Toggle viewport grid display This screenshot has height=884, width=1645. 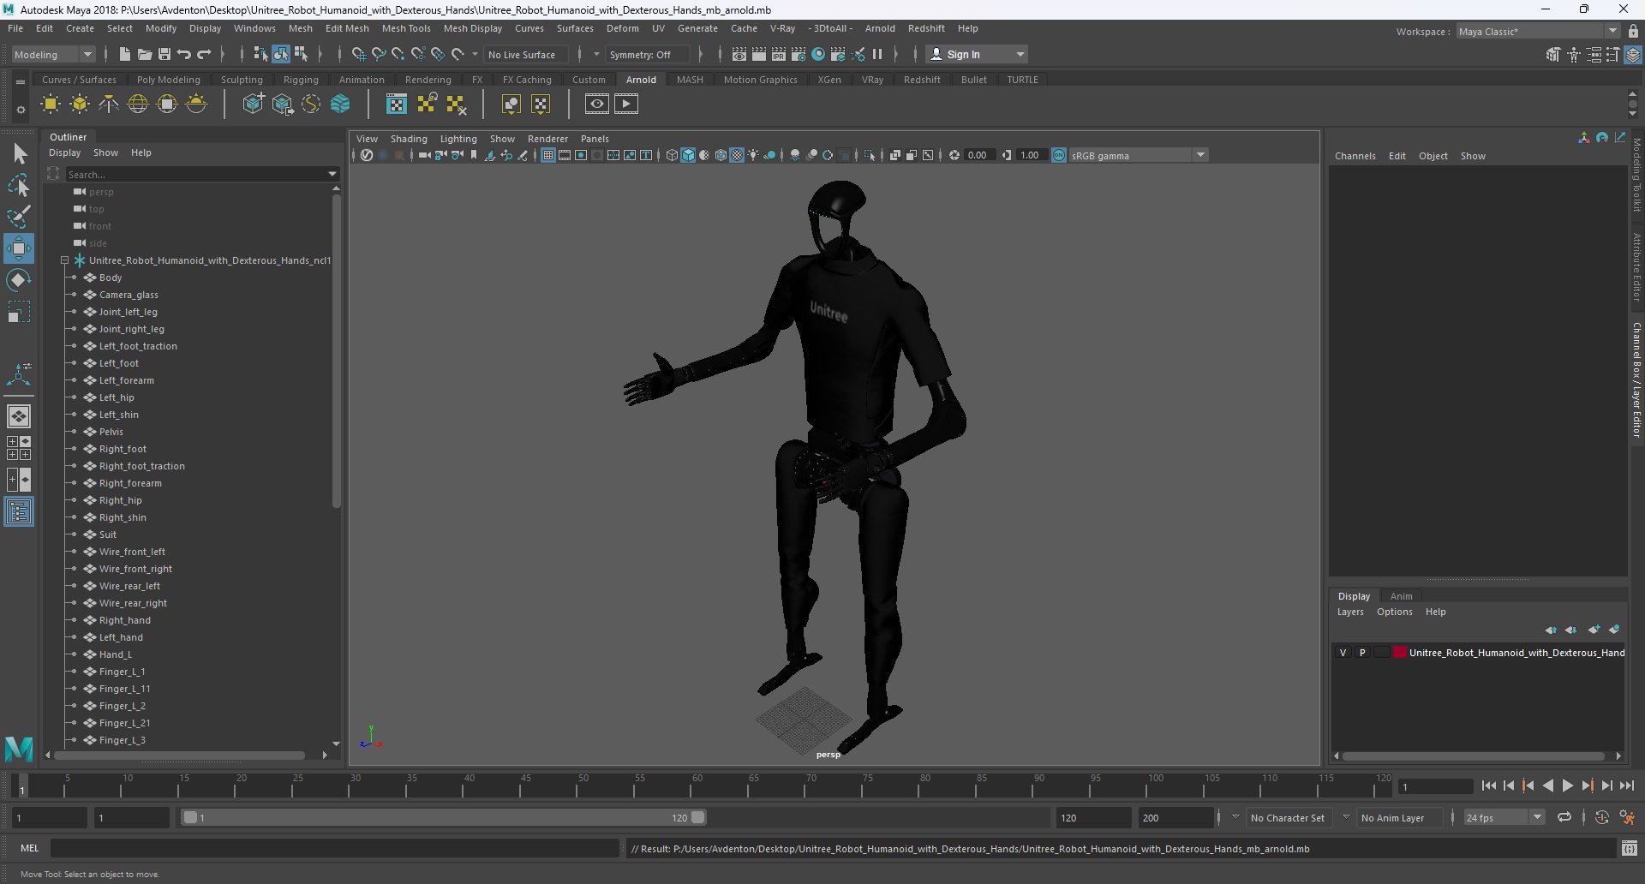pyautogui.click(x=548, y=155)
